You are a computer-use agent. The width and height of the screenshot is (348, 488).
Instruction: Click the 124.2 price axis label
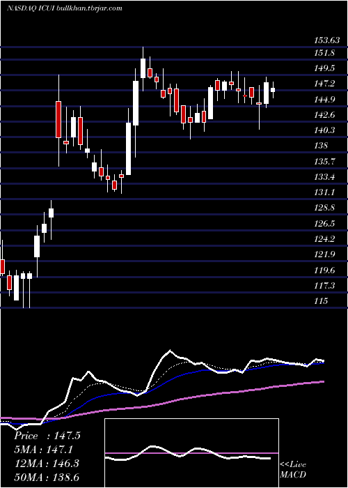coord(324,239)
